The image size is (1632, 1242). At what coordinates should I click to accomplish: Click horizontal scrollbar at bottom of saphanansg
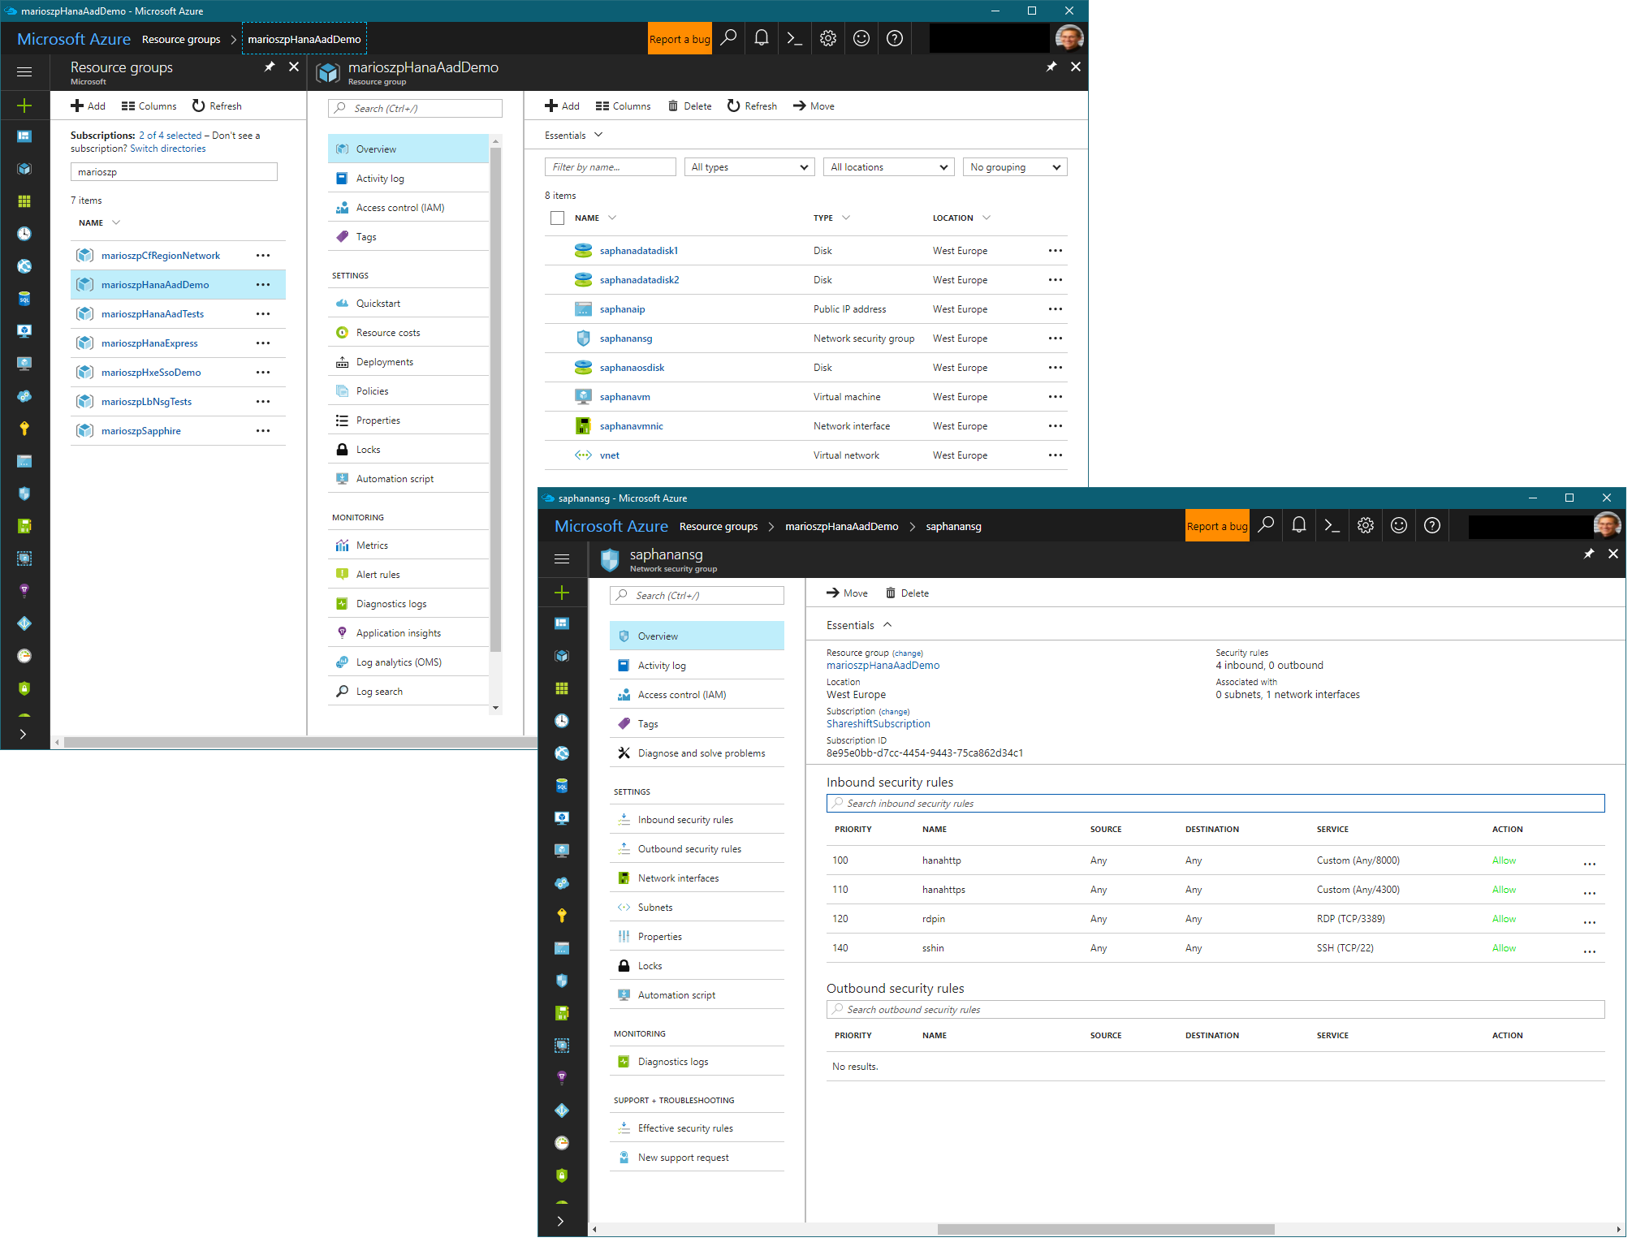(1104, 1229)
